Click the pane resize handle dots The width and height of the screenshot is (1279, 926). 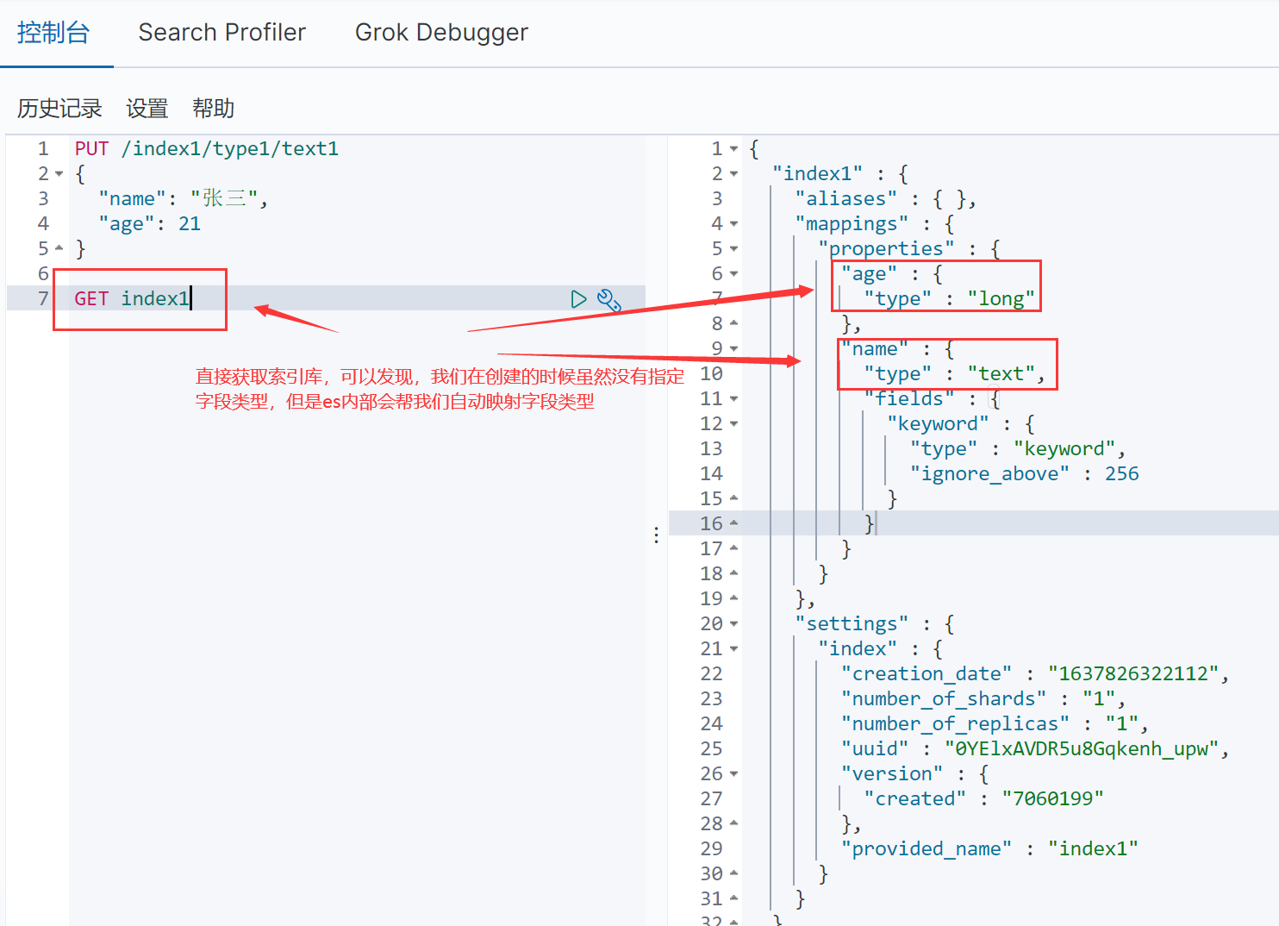pyautogui.click(x=657, y=535)
